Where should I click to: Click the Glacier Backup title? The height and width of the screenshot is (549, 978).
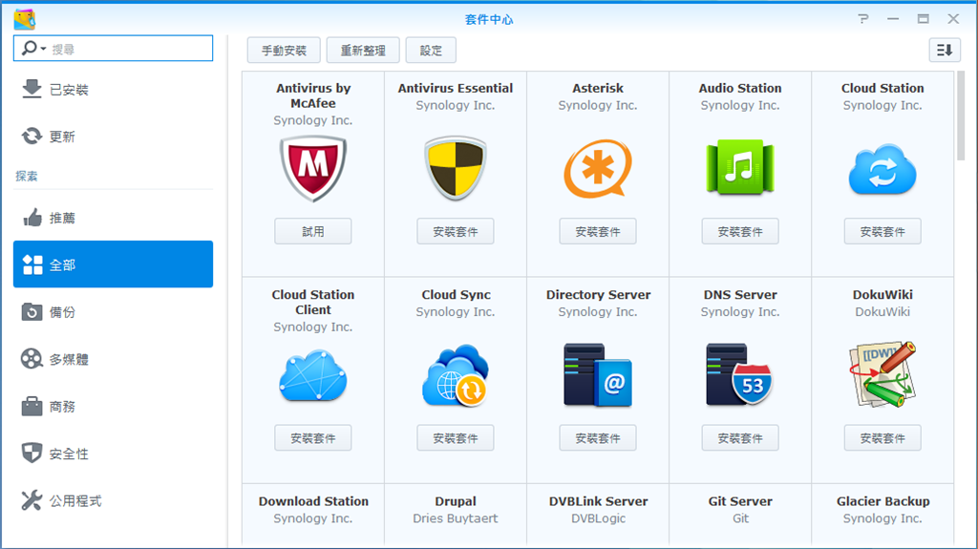pyautogui.click(x=882, y=501)
